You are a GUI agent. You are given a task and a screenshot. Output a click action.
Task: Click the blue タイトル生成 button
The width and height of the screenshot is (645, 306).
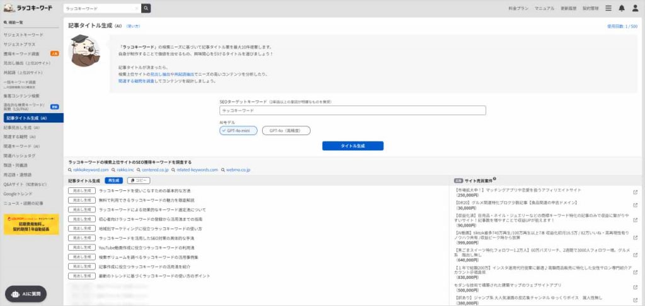pyautogui.click(x=353, y=146)
